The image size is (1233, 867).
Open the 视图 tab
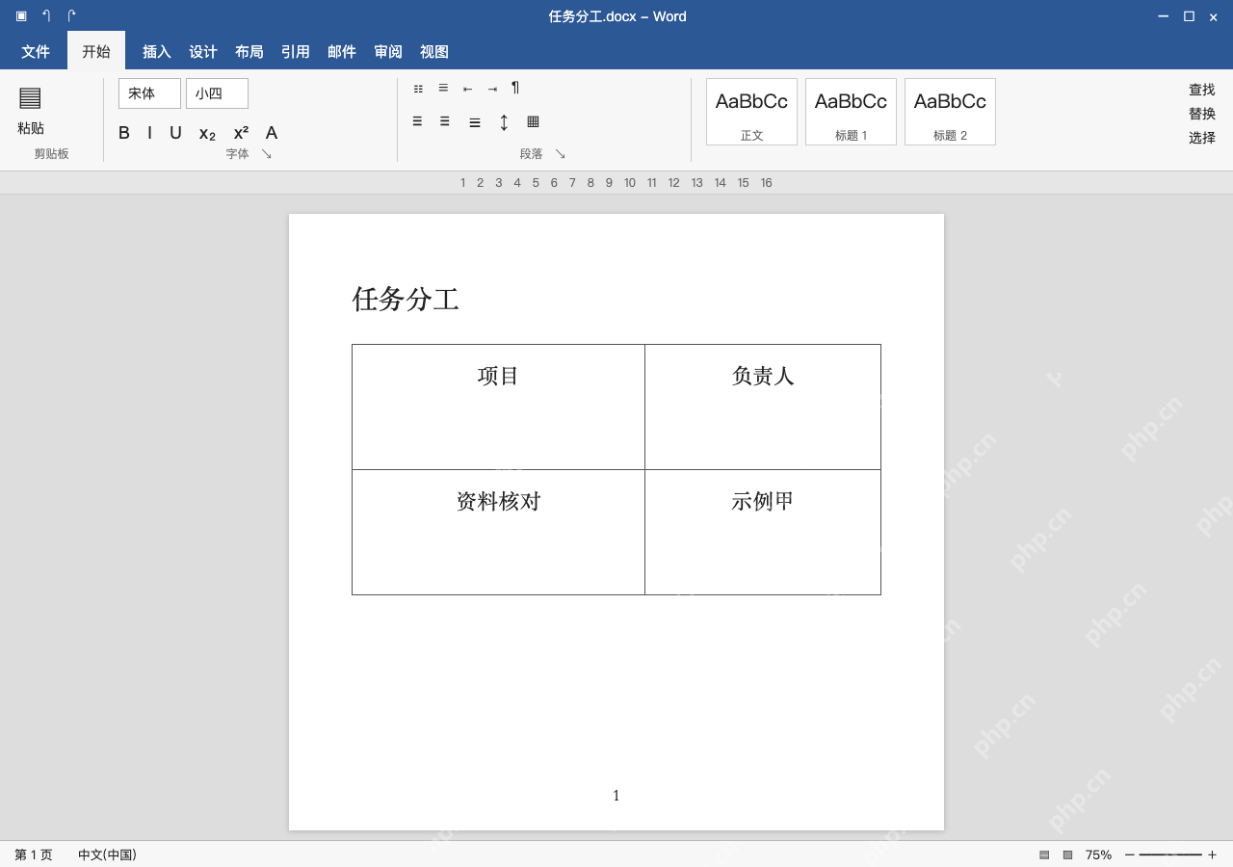(x=434, y=52)
